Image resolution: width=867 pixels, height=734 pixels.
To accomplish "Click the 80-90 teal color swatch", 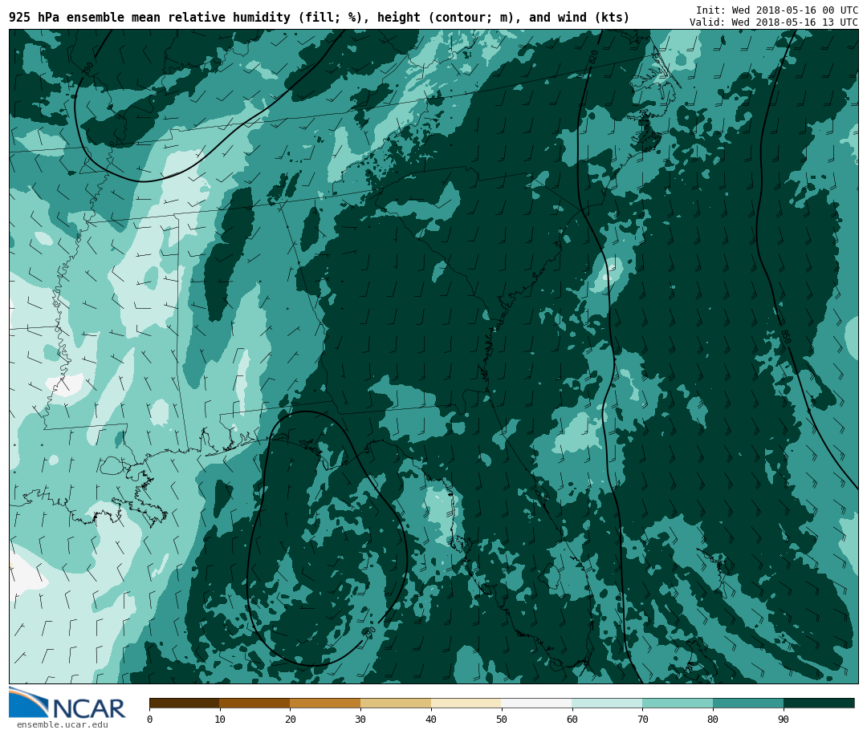I will pyautogui.click(x=748, y=703).
